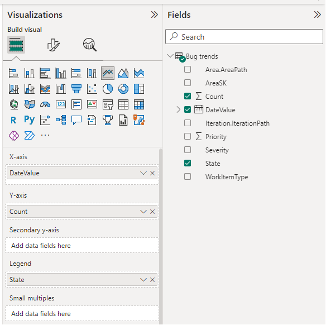This screenshot has height=325, width=326.
Task: Select the Ribbon chart visual
Action: (45, 89)
